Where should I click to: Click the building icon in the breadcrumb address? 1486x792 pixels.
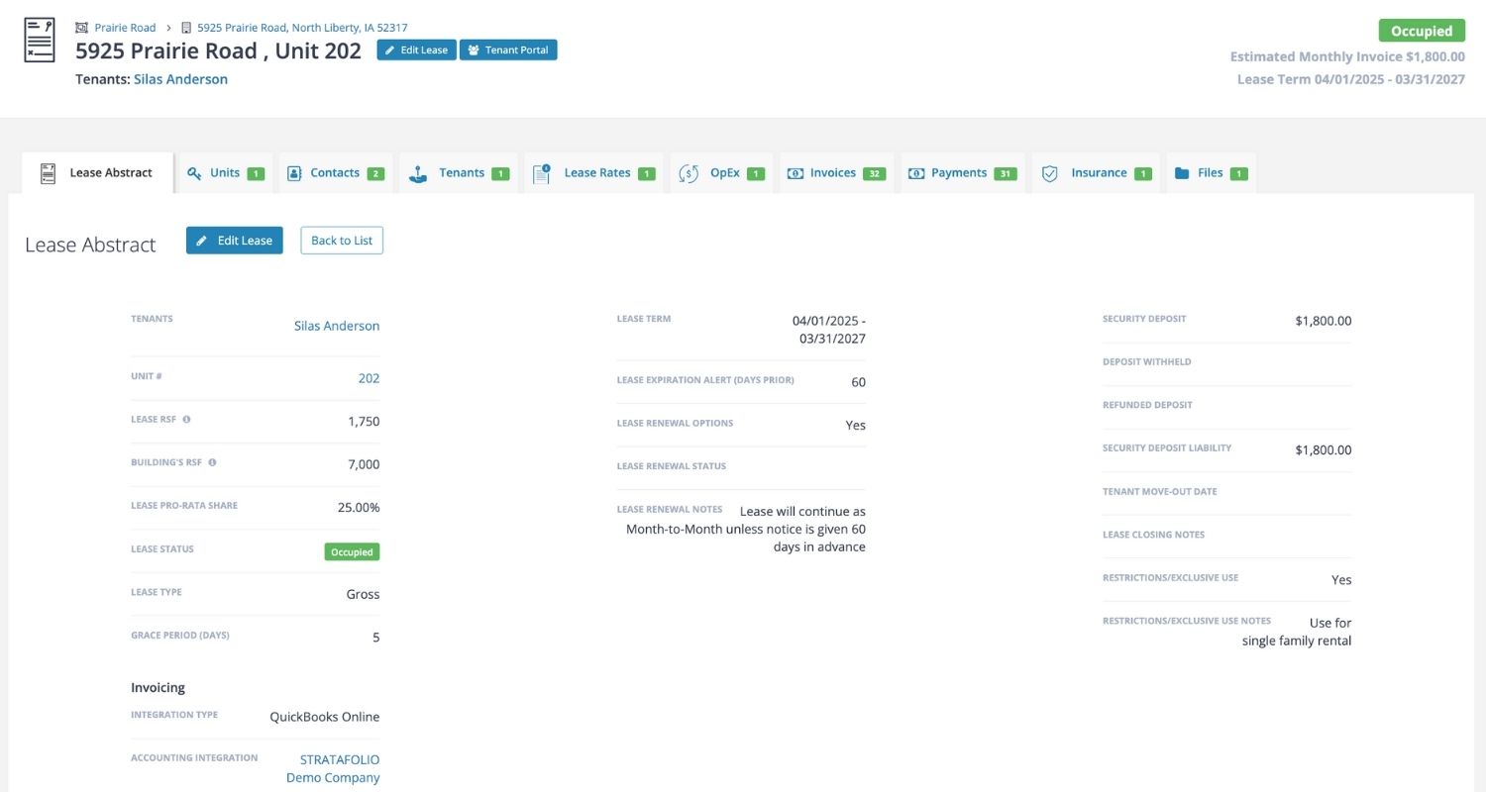[186, 28]
